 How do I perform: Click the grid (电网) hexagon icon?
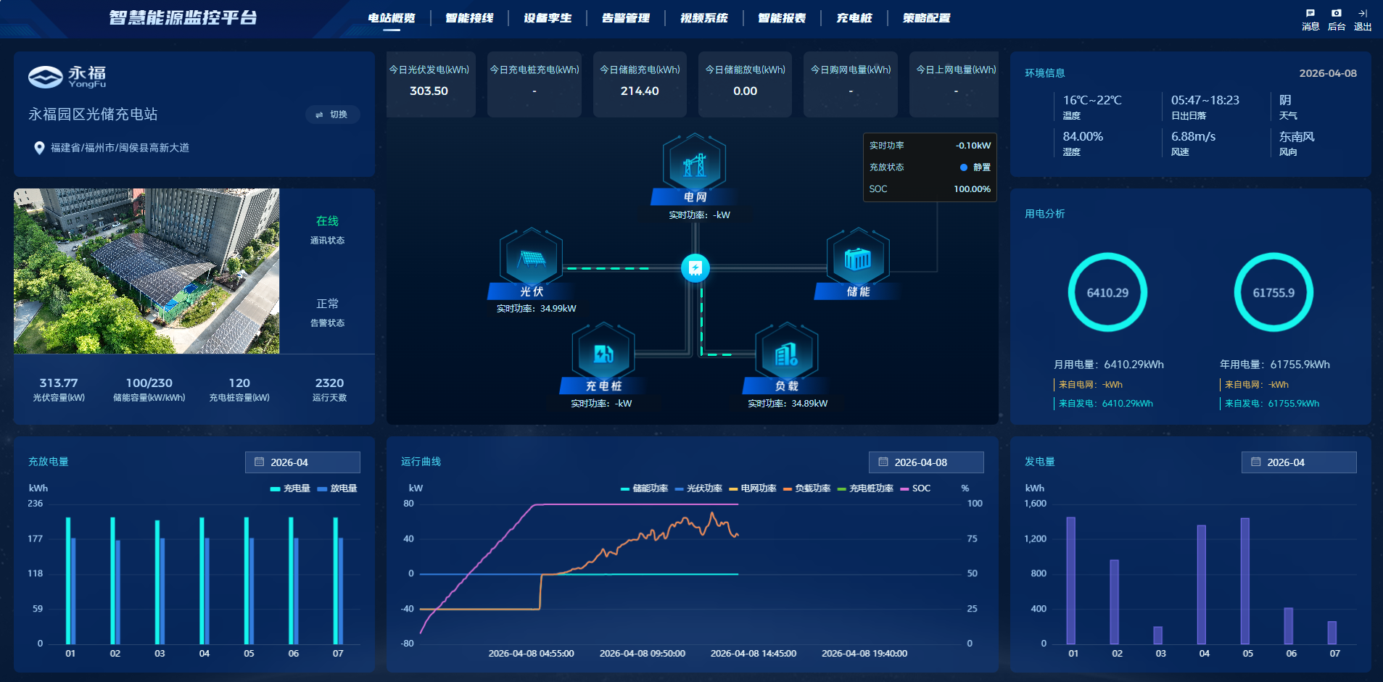694,164
